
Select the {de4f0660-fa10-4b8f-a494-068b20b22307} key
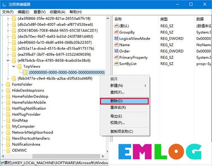(55, 42)
